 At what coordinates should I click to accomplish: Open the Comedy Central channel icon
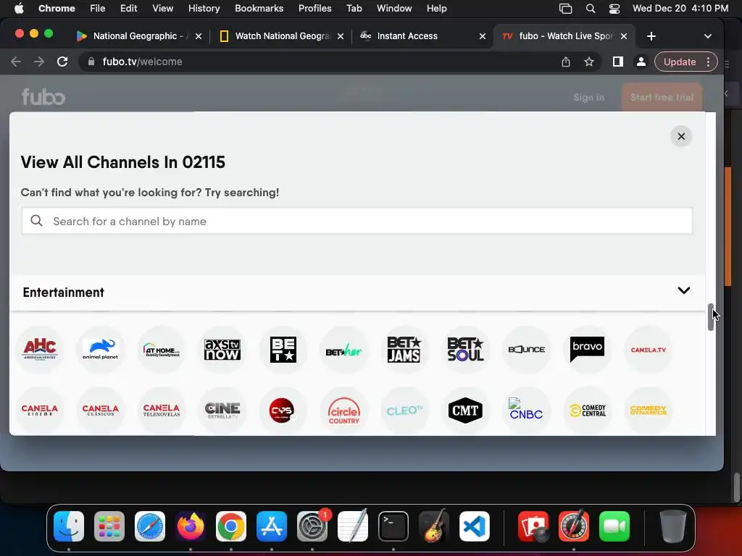pos(587,410)
